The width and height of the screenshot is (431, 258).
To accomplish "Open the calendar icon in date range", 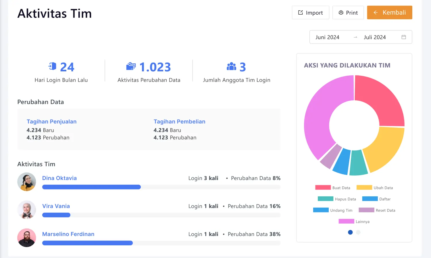I will [x=404, y=37].
